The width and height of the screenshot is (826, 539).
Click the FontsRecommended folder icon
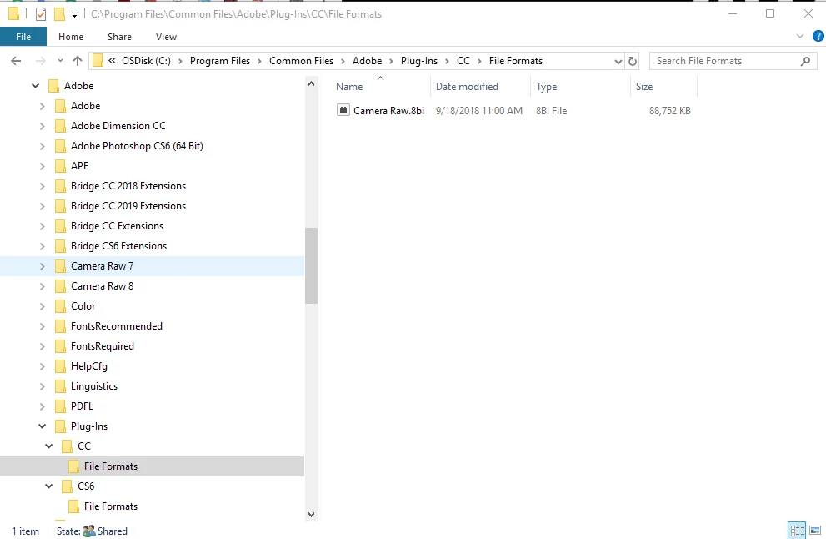coord(61,326)
